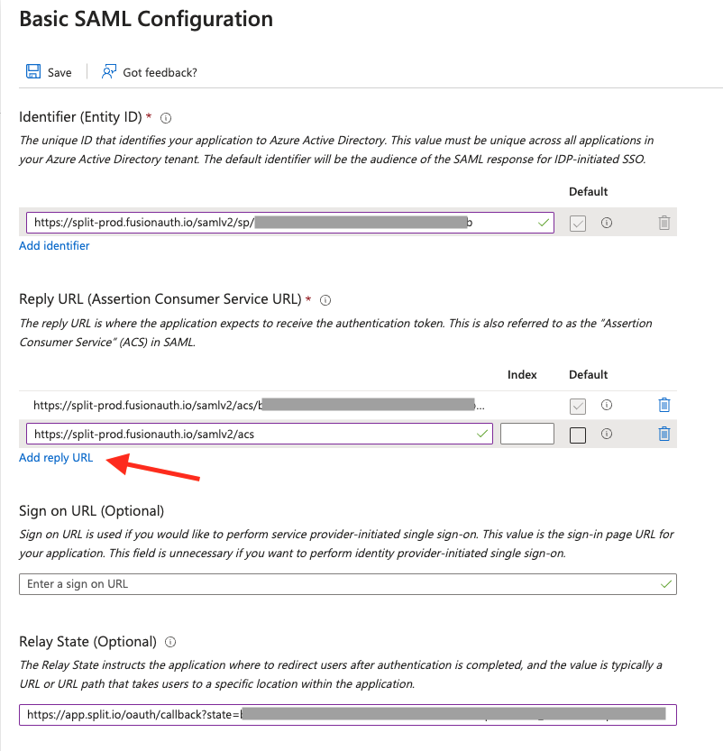Screen dimensions: 723x751
Task: Toggle Default checkbox on first reply URL row
Action: 578,406
